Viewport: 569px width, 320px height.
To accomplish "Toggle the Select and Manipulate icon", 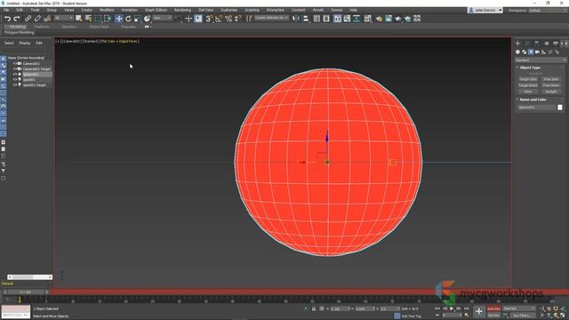I will (x=188, y=19).
